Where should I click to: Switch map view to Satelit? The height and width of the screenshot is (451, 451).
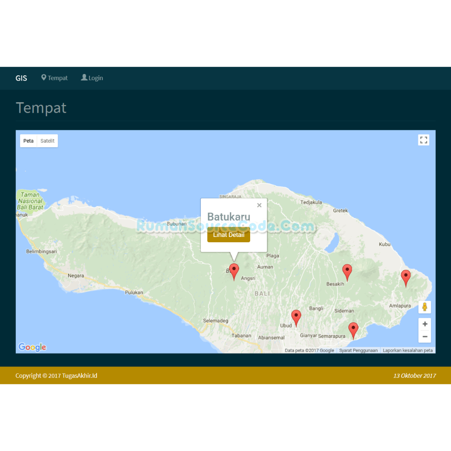point(48,141)
